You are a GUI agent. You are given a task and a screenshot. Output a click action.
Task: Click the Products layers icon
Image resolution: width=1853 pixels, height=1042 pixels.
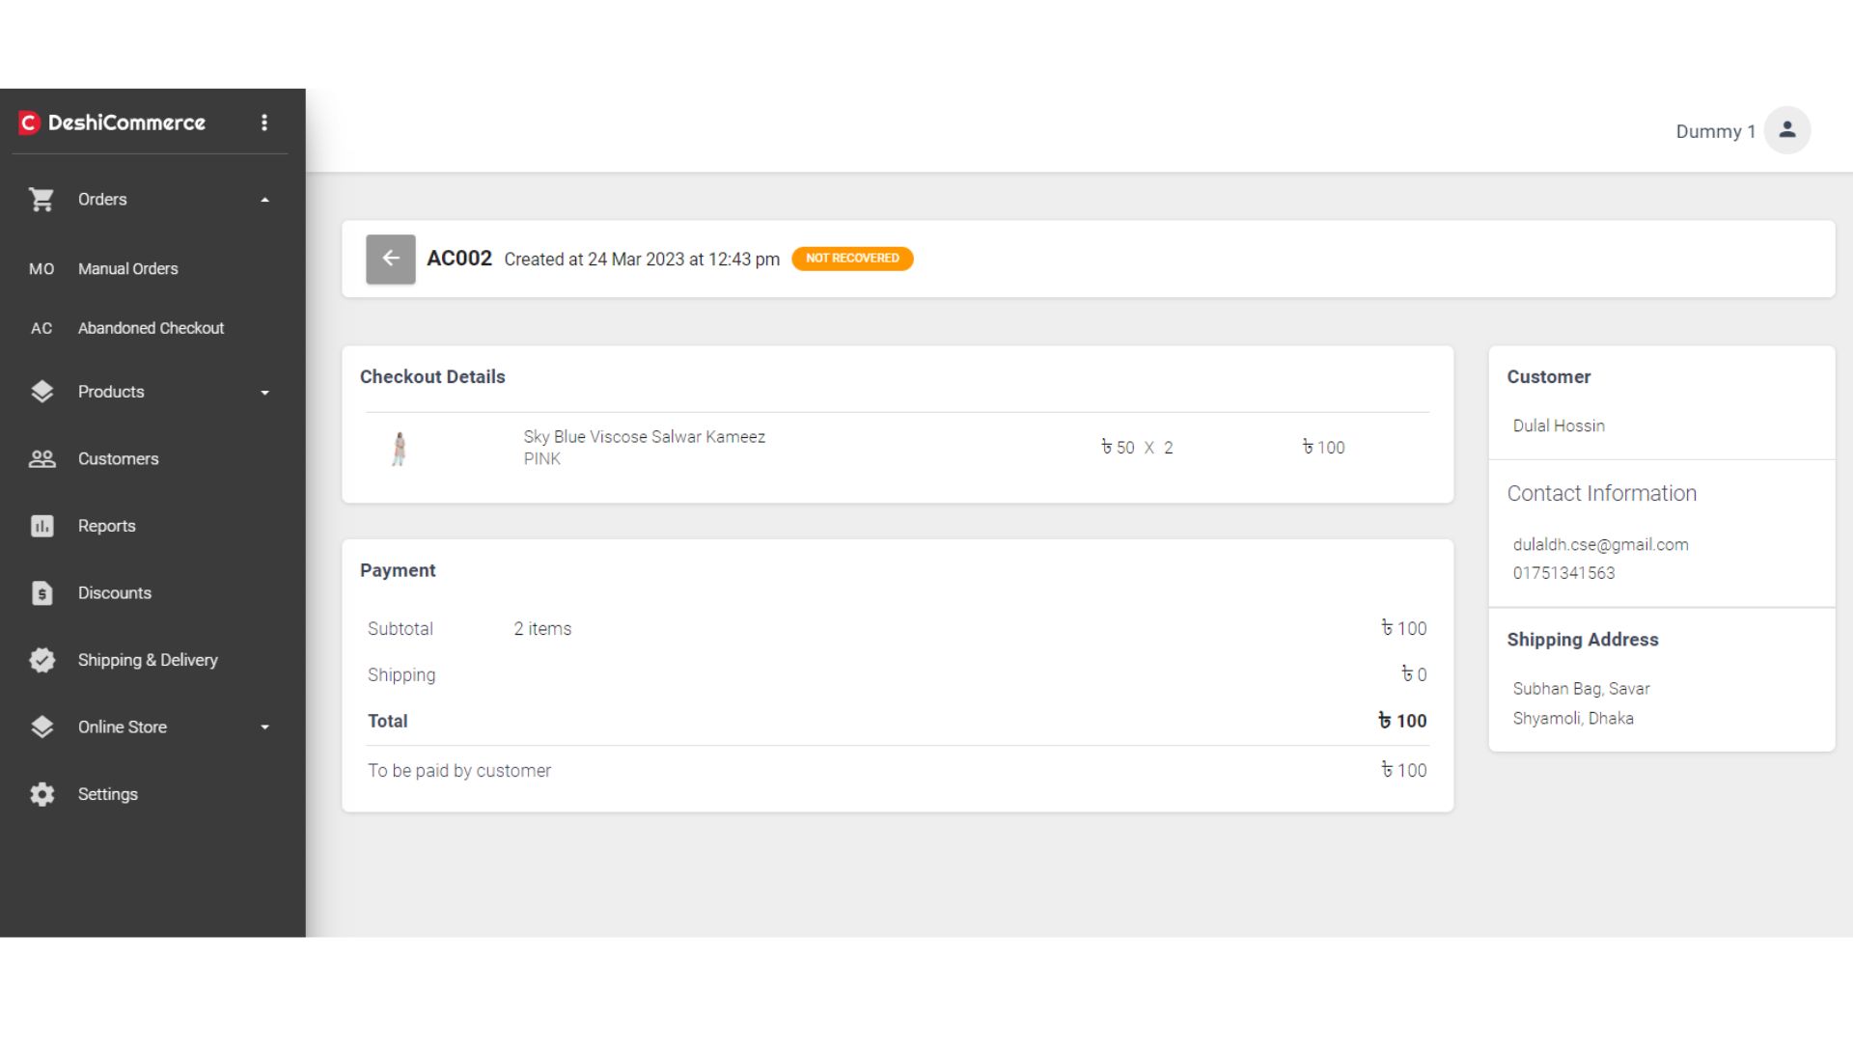[x=41, y=392]
